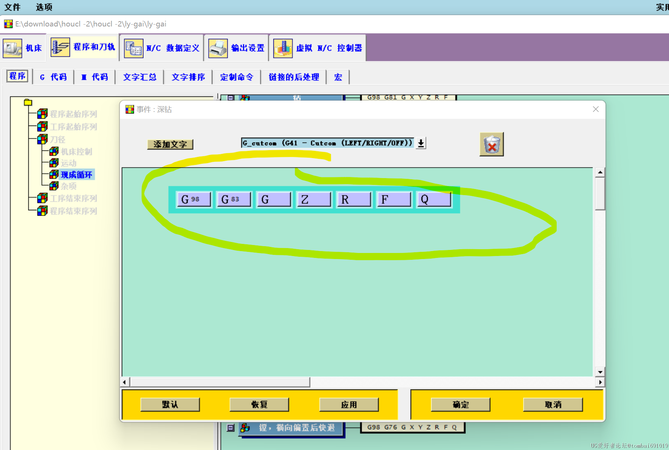Click the vertical scrollbar down arrow
This screenshot has width=669, height=450.
[600, 372]
